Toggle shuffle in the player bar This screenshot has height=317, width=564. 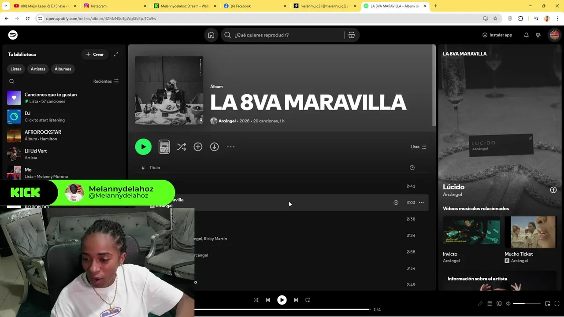[256, 300]
